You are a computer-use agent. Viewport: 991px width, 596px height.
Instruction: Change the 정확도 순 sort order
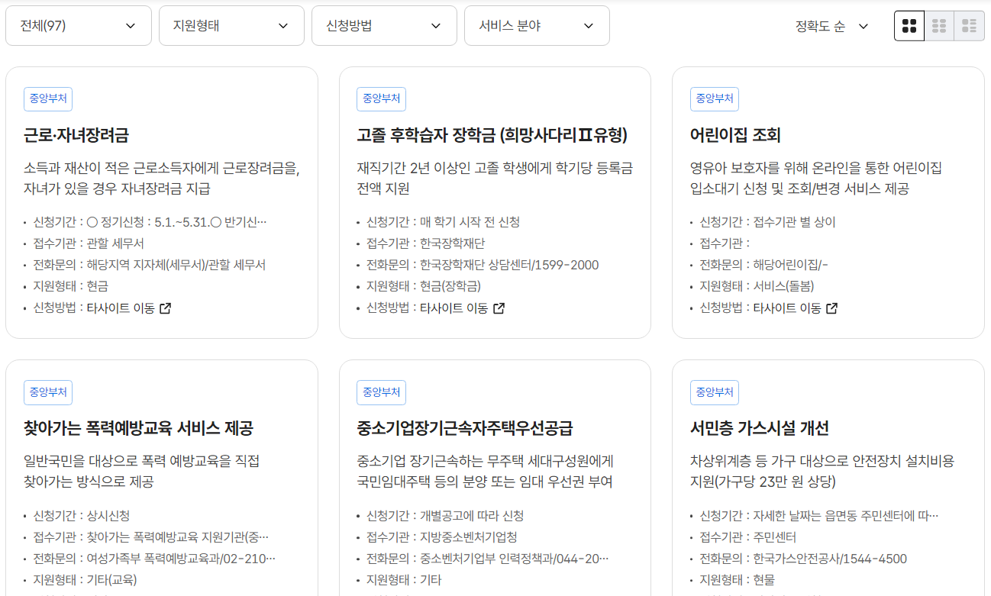coord(832,26)
